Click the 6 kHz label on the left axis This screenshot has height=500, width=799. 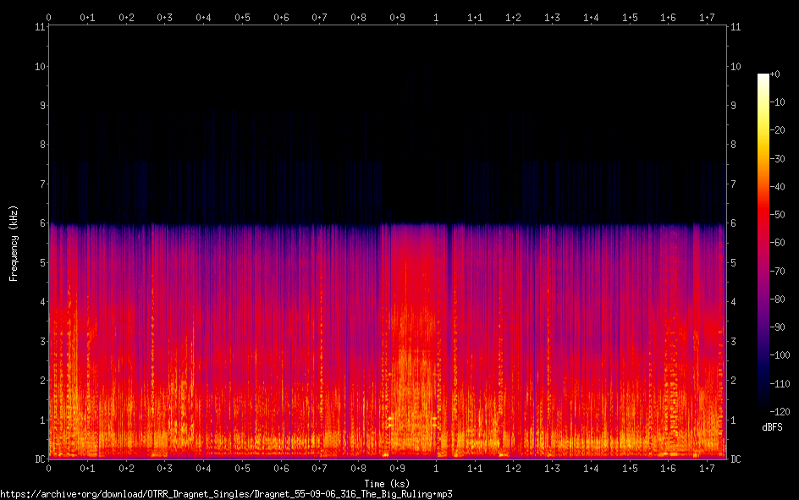(41, 223)
